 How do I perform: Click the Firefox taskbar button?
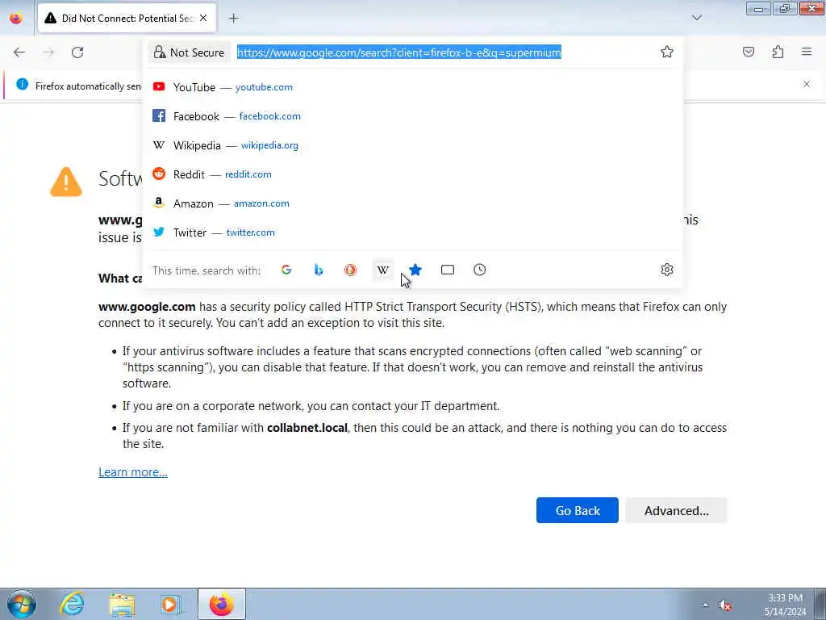point(221,604)
